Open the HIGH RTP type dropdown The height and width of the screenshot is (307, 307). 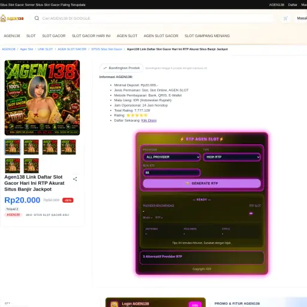[232, 157]
